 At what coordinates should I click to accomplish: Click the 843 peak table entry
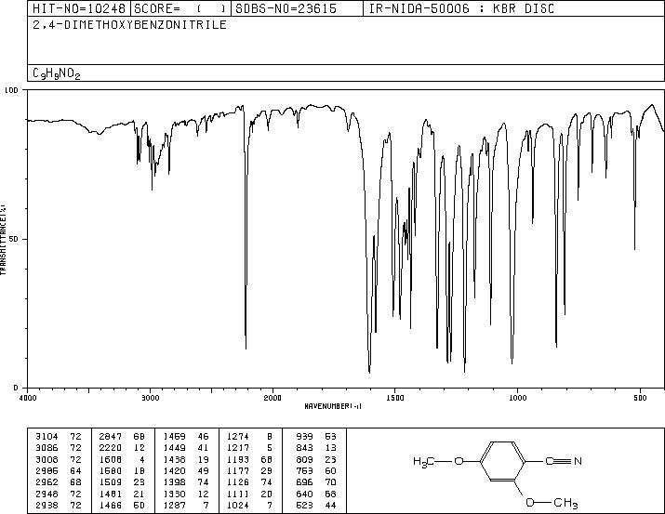point(316,448)
